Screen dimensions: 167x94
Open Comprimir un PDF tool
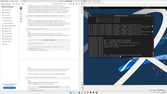coord(7,36)
